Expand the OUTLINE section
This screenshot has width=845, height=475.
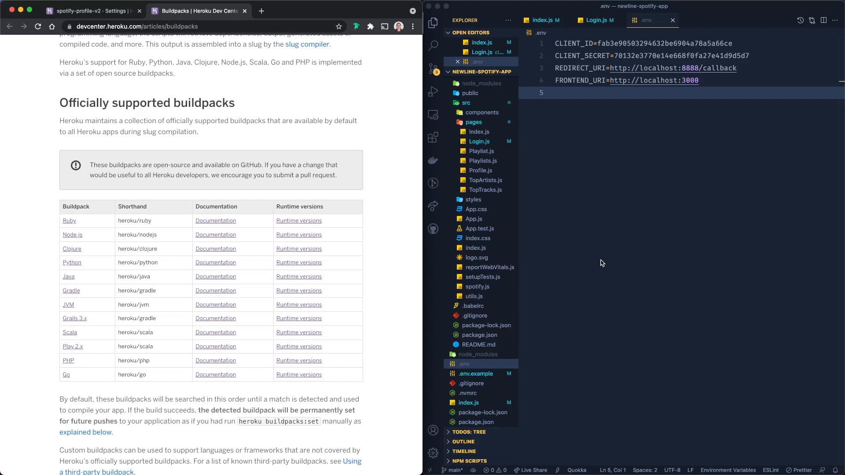click(463, 442)
